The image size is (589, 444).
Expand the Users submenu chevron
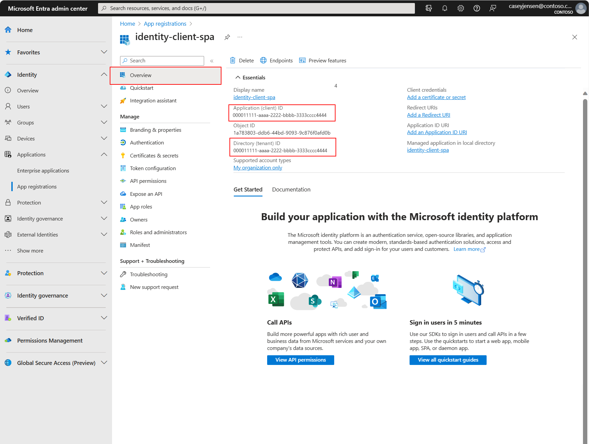click(x=104, y=106)
